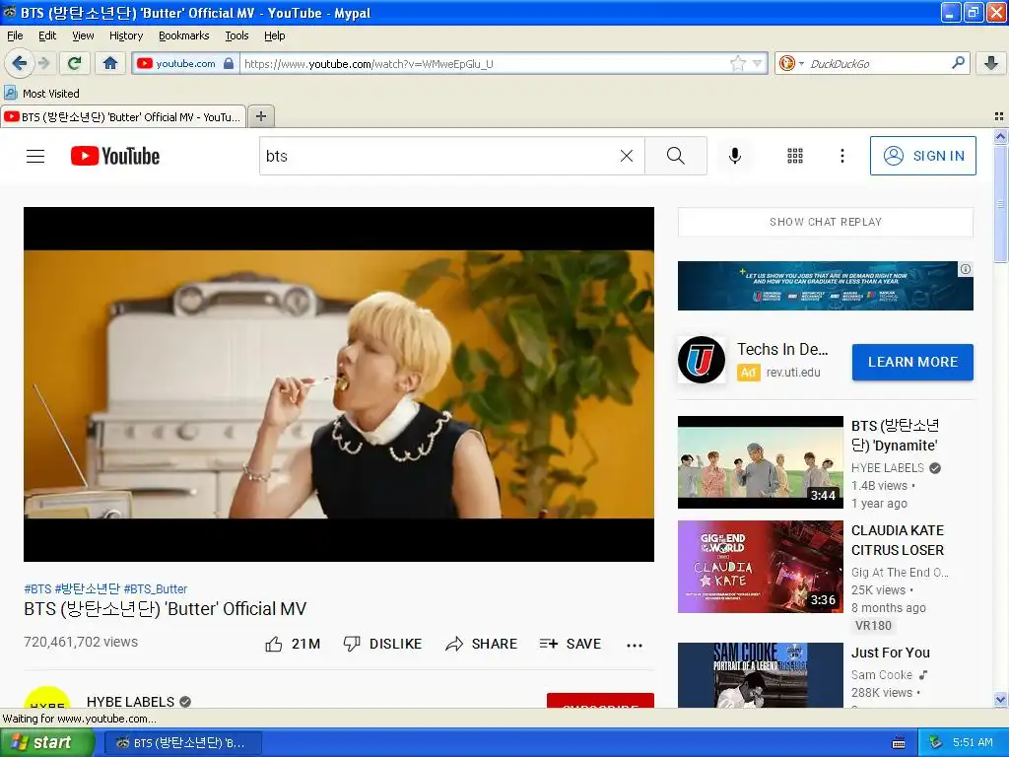The height and width of the screenshot is (757, 1009).
Task: Open BTS Dynamite video thumbnail
Action: pyautogui.click(x=761, y=462)
